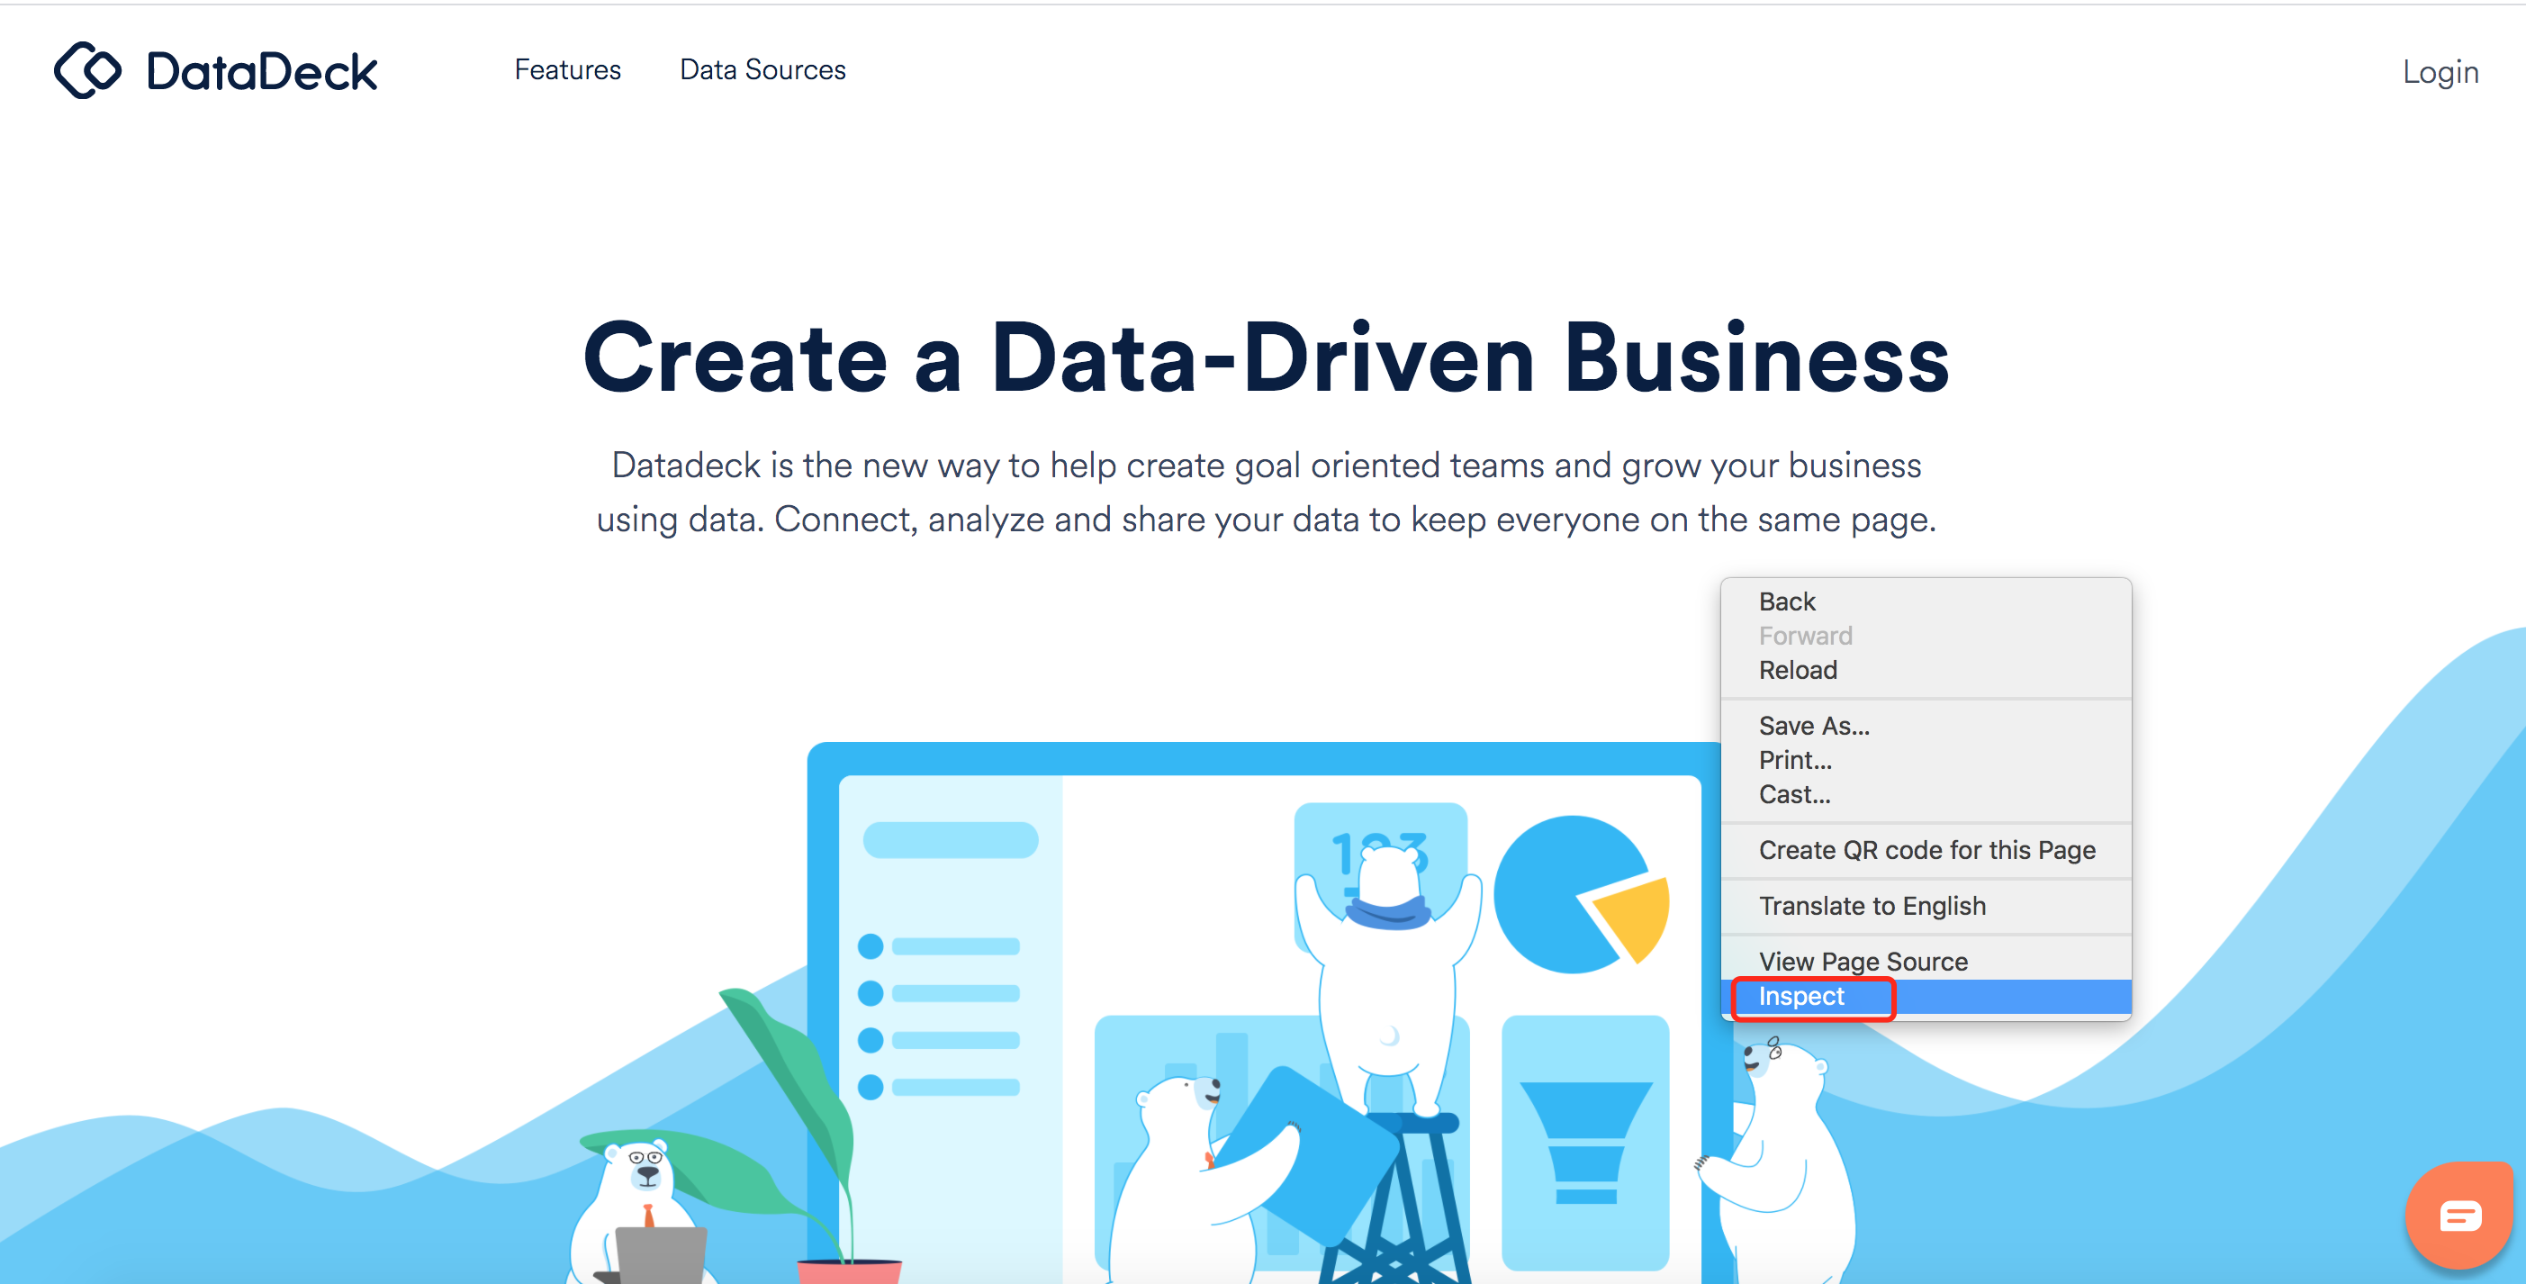Select Save As... in context menu
The height and width of the screenshot is (1284, 2526).
click(x=1926, y=726)
